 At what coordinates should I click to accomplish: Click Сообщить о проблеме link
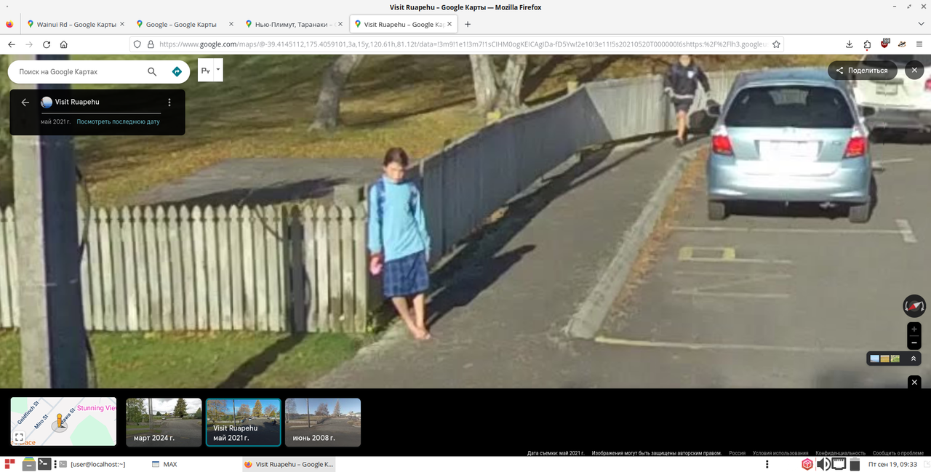[898, 453]
